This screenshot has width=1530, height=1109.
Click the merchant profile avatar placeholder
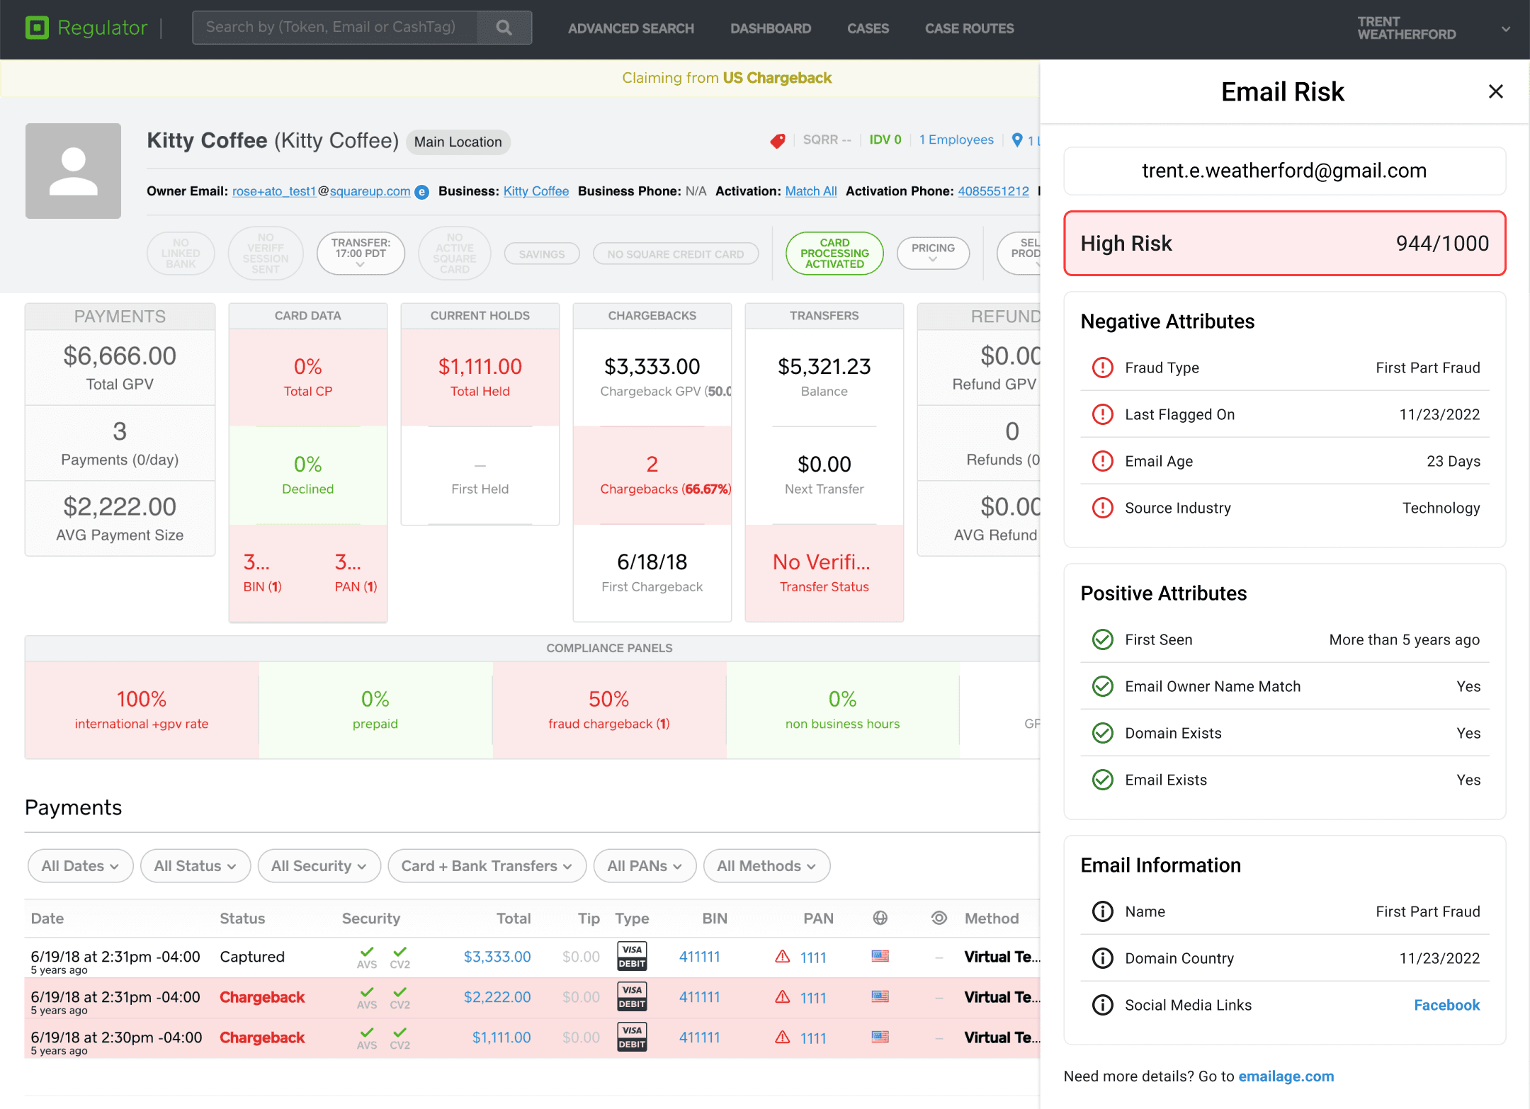pos(73,171)
